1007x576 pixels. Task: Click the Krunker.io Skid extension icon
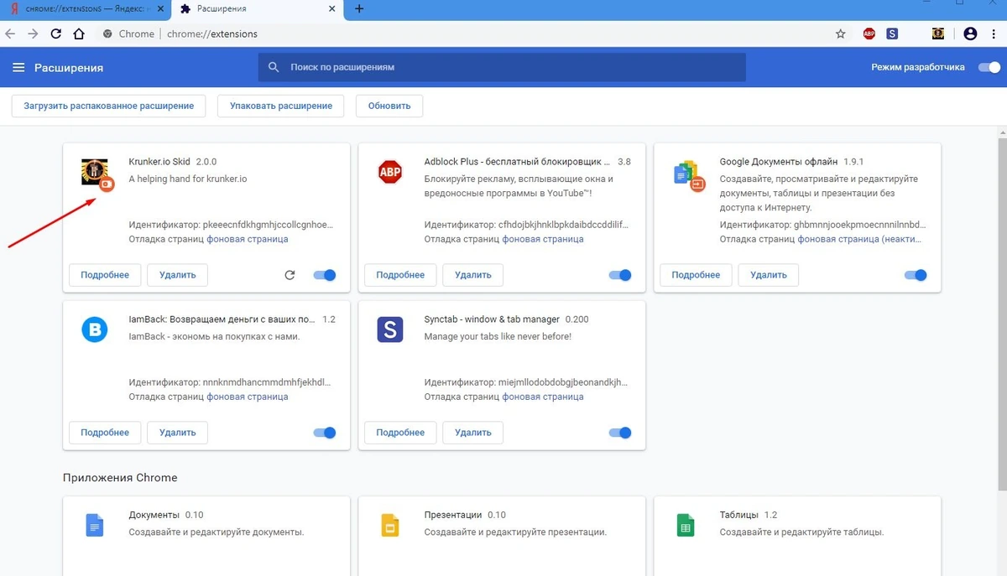point(94,172)
